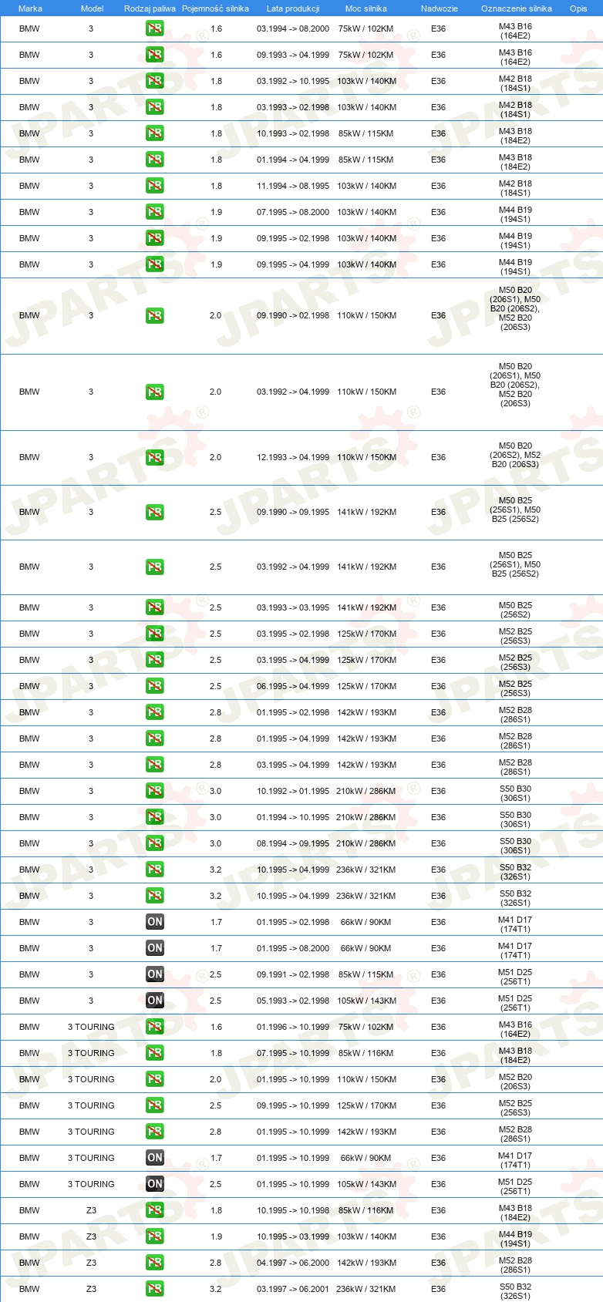The image size is (603, 1302).
Task: Click petrol icon in row dated 07.1995 -> 08.2000
Action: pos(155,212)
